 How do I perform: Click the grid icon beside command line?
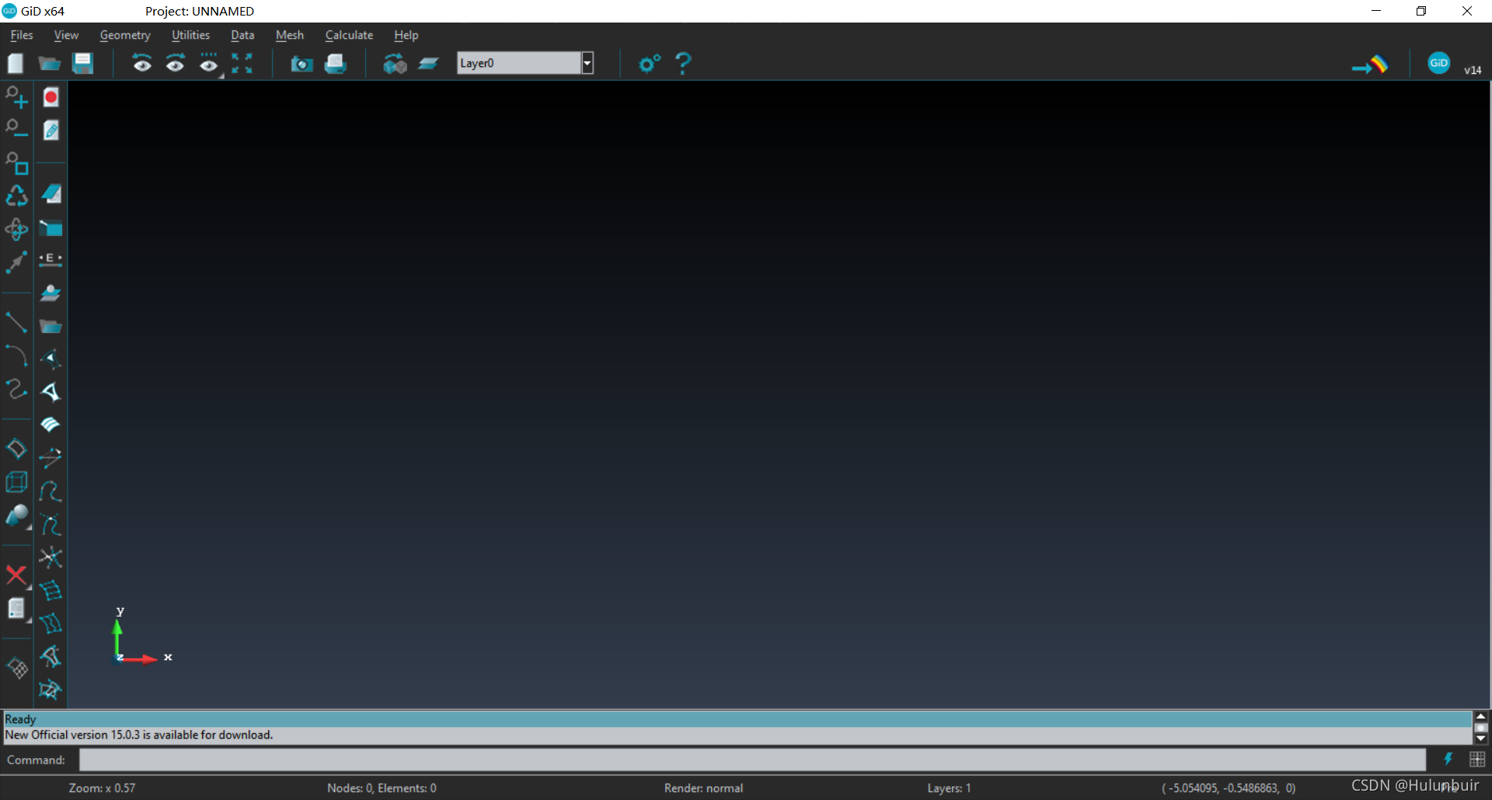point(1477,760)
